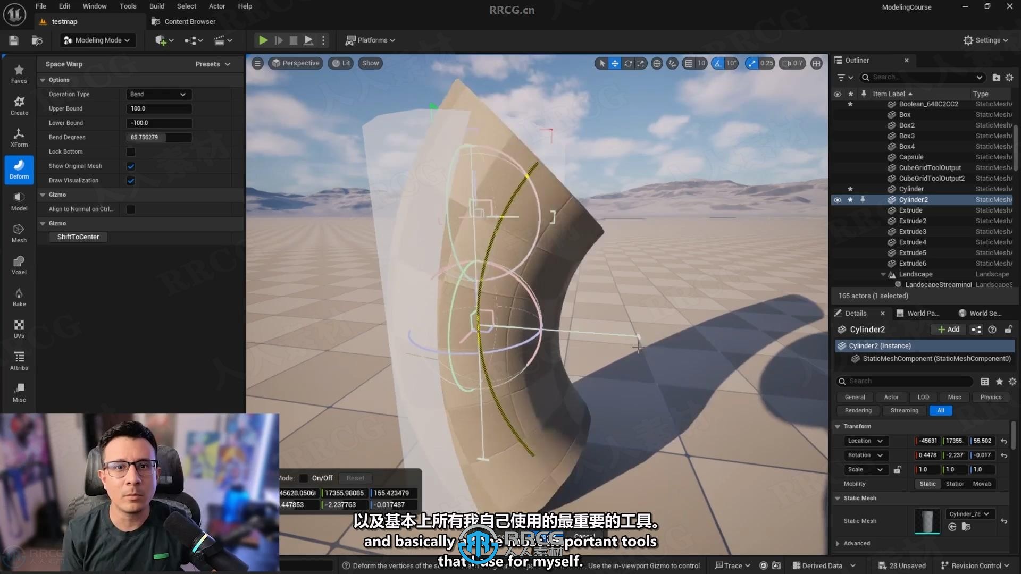
Task: Open the Bake tool category
Action: tap(19, 297)
